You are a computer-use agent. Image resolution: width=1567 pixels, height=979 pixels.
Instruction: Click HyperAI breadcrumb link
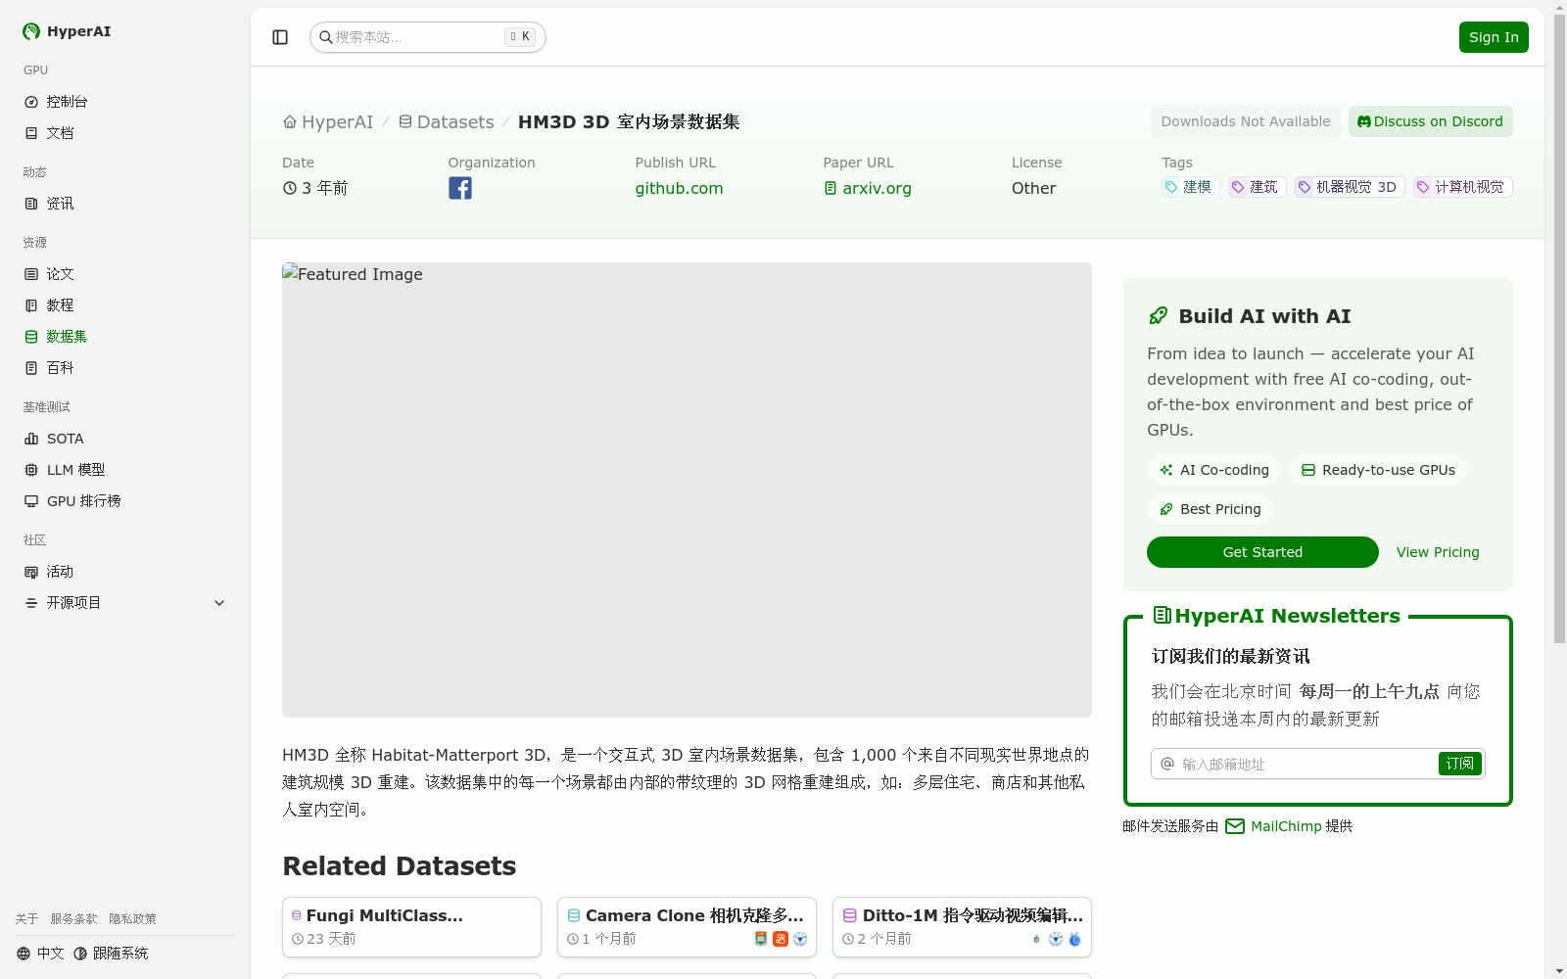337,122
